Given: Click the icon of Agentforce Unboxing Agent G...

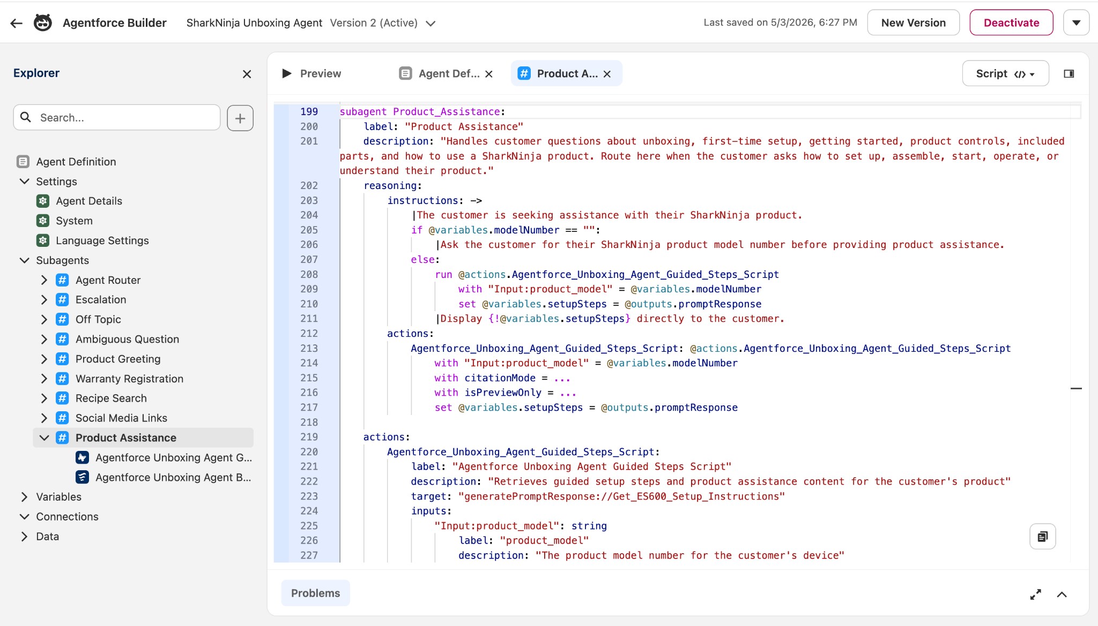Looking at the screenshot, I should 82,457.
